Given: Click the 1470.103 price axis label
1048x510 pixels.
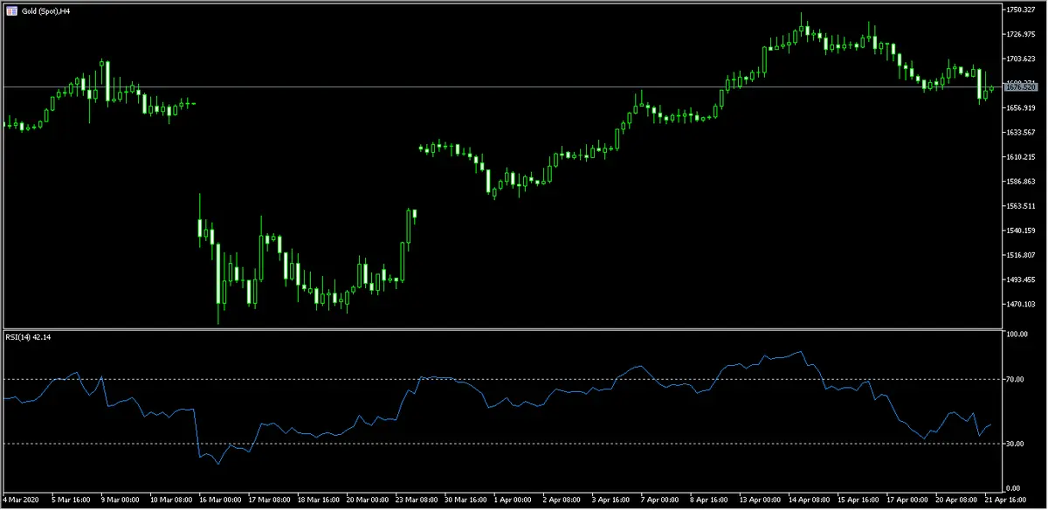Looking at the screenshot, I should click(x=1020, y=305).
